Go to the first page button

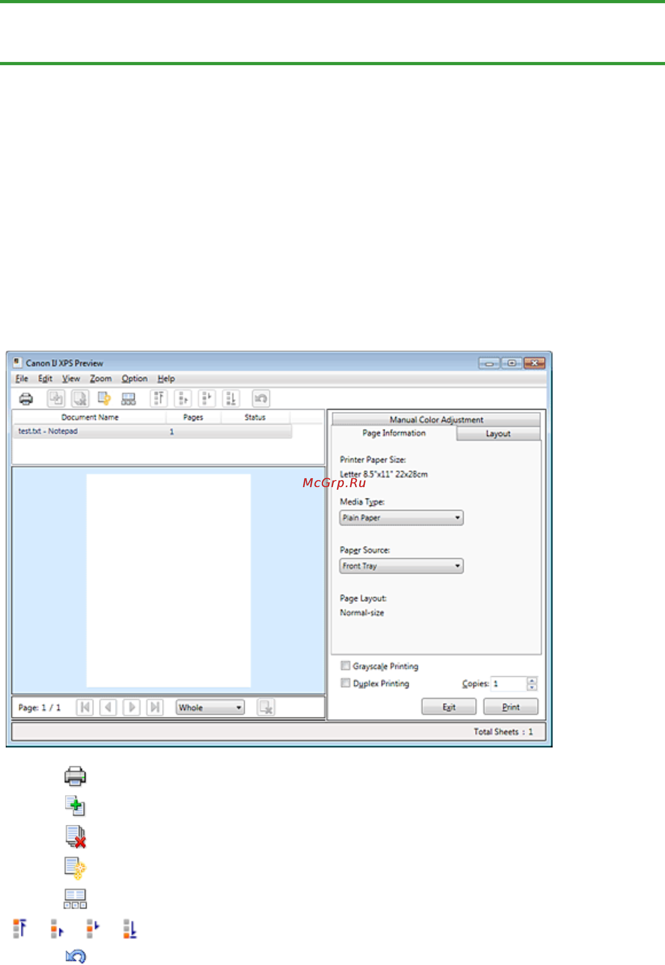pos(85,708)
